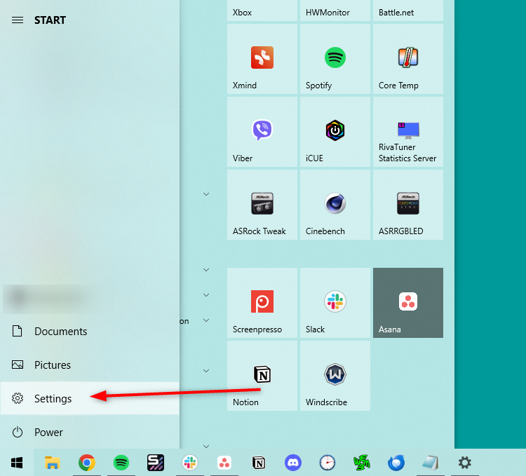Open Discord from the taskbar
Viewport: 526px width, 476px height.
pyautogui.click(x=293, y=463)
